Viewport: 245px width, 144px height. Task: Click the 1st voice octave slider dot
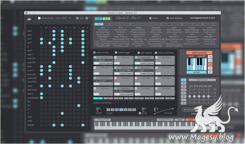click(190, 96)
